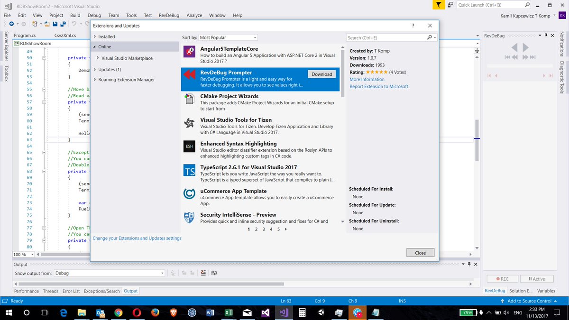This screenshot has height=320, width=569.
Task: Click the RevDeBug timeline progress bar
Action: coord(519,65)
